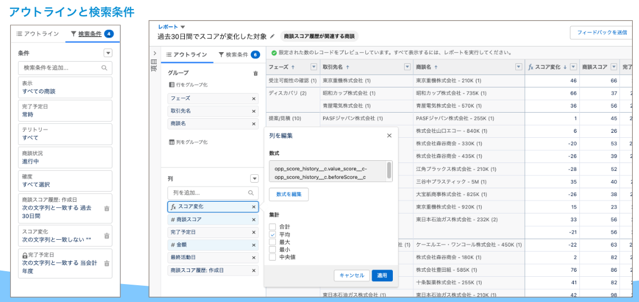Remove 商談スコア column with X
This screenshot has width=639, height=302.
253,220
